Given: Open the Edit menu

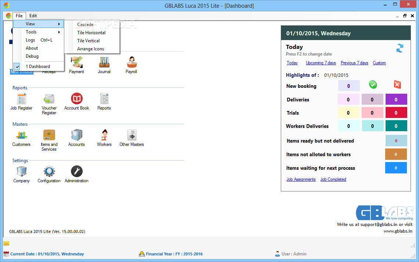Looking at the screenshot, I should pyautogui.click(x=33, y=16).
